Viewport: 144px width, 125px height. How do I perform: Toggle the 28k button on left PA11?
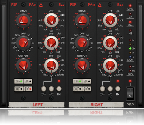pos(19,81)
